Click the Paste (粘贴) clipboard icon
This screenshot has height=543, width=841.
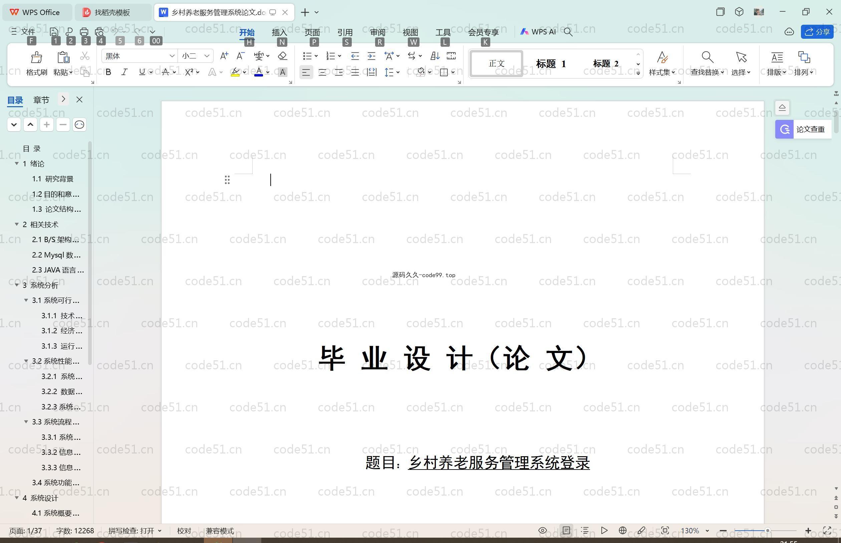(x=63, y=57)
